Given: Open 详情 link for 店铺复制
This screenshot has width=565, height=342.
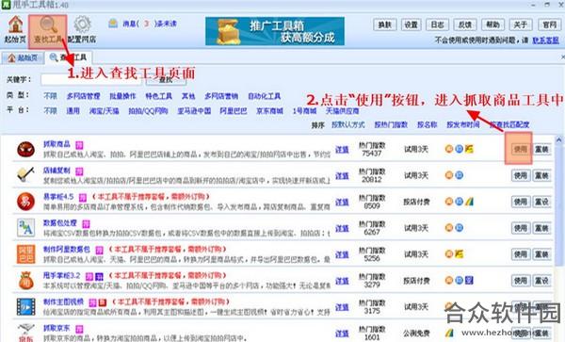Looking at the screenshot, I should click(x=342, y=175).
